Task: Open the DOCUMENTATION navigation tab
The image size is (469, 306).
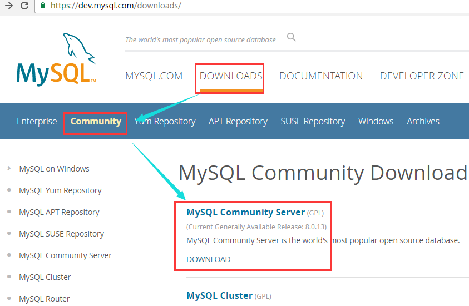Action: coord(321,76)
